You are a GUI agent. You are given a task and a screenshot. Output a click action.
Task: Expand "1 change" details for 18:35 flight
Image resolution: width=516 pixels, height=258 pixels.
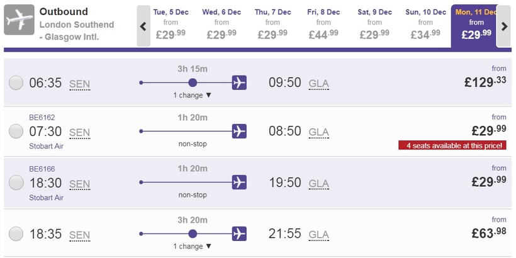pos(193,247)
